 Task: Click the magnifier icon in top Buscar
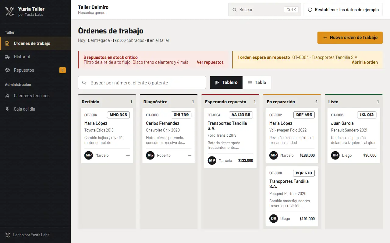click(x=235, y=10)
